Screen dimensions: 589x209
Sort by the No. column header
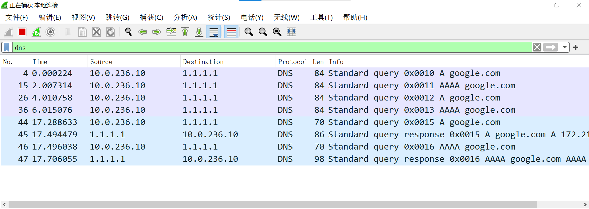tap(15, 62)
